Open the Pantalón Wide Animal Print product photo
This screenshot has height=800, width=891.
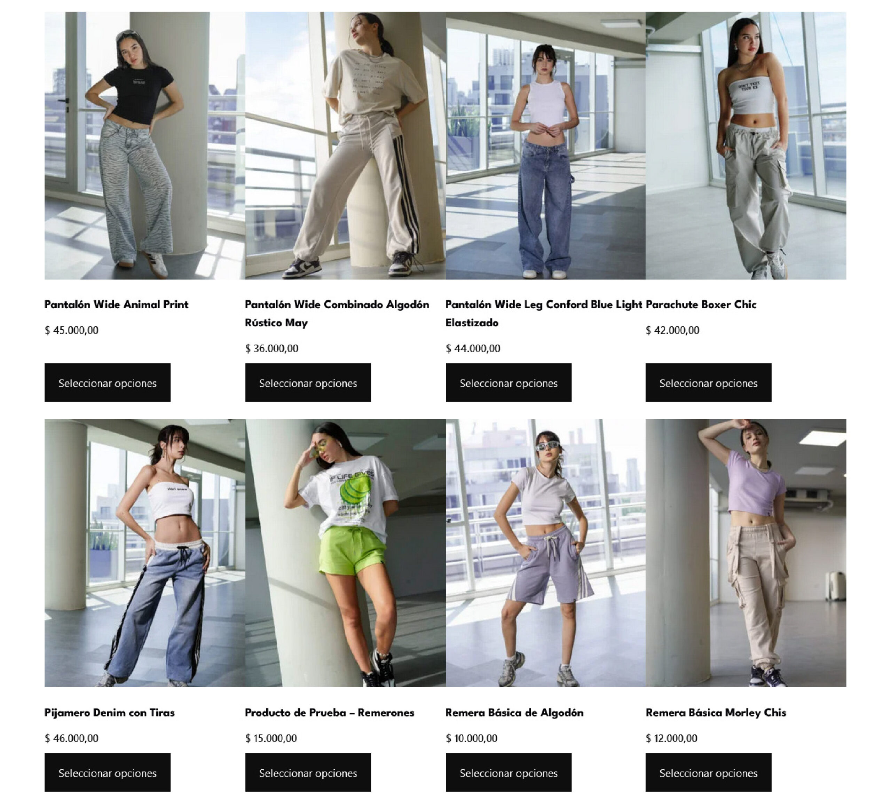[145, 145]
